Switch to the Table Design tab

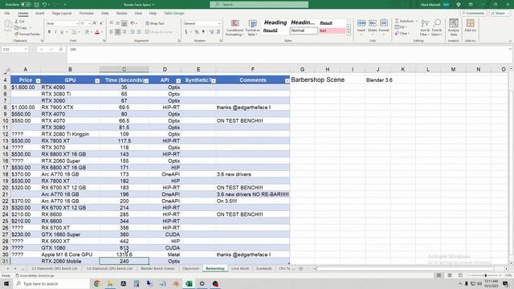pyautogui.click(x=174, y=14)
